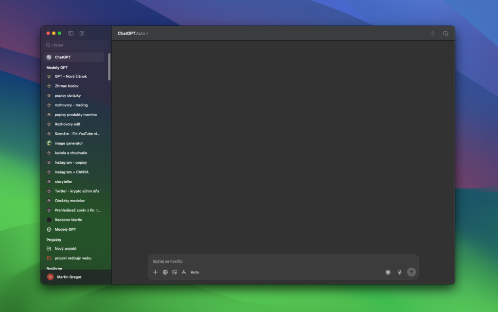Toggle voice mode with the circle icon
The image size is (498, 312).
(388, 272)
